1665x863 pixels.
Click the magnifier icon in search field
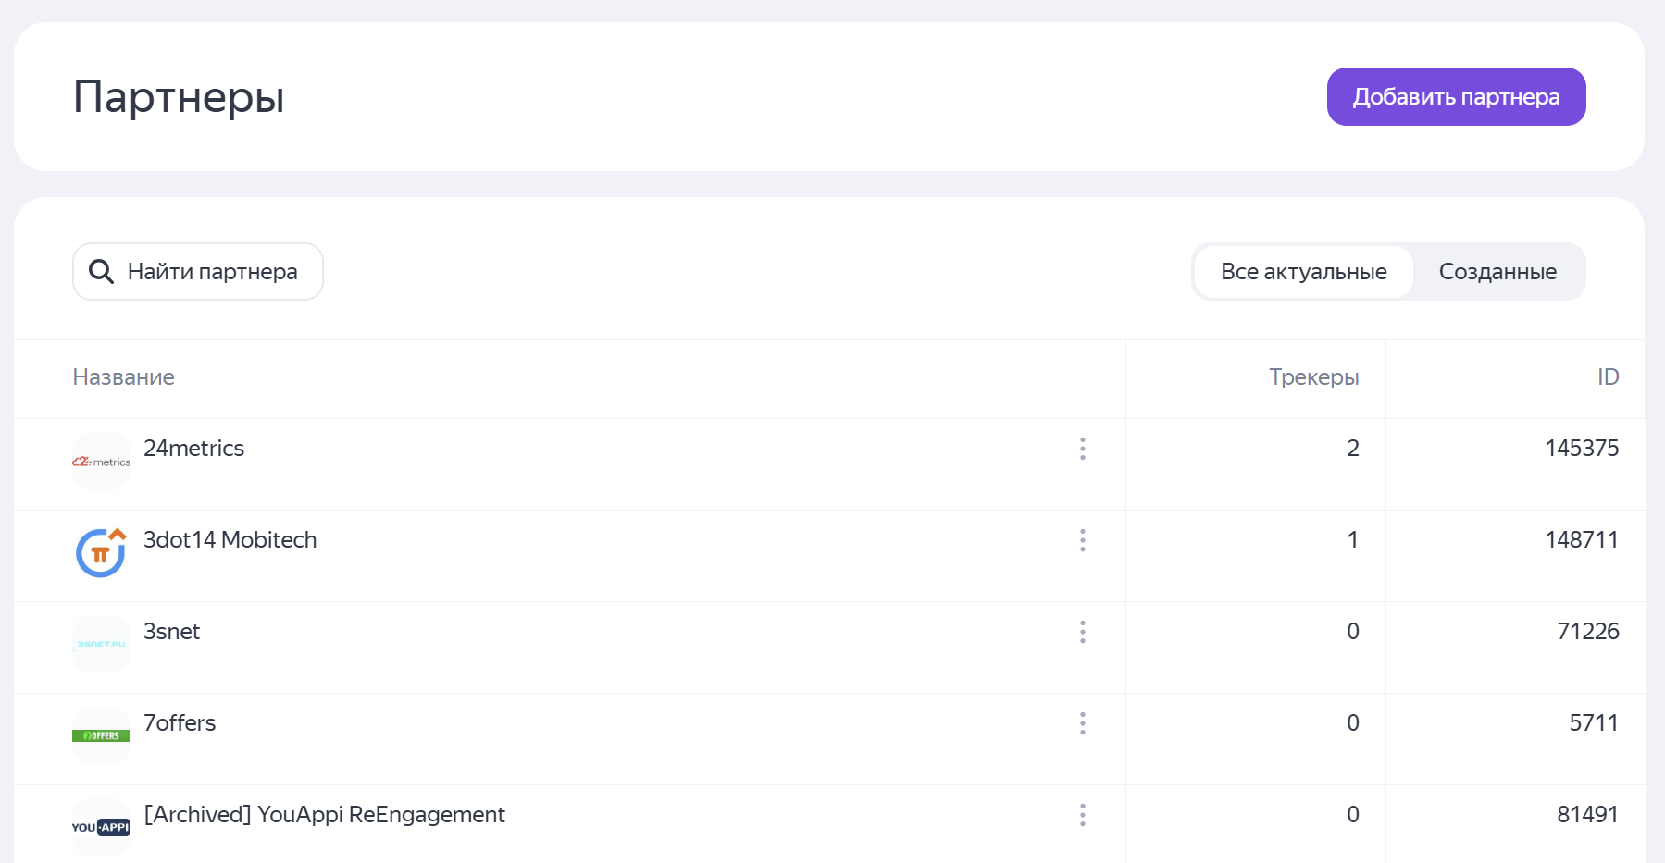point(101,272)
